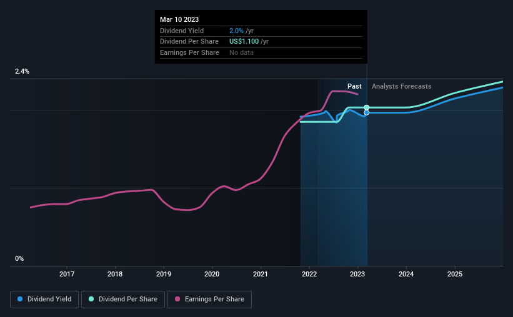This screenshot has width=513, height=317.
Task: Select the 2018 axis label
Action: point(115,274)
